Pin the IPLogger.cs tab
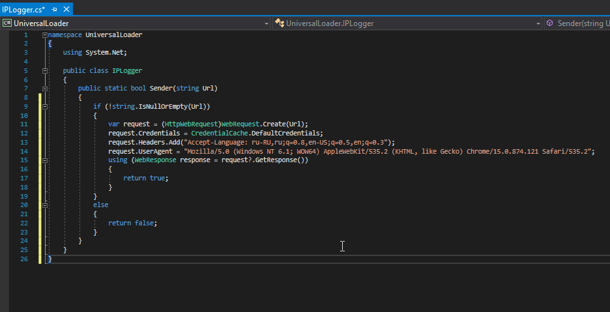The image size is (610, 312). tap(54, 10)
